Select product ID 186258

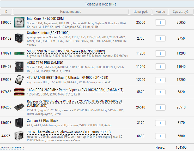(x=6, y=107)
